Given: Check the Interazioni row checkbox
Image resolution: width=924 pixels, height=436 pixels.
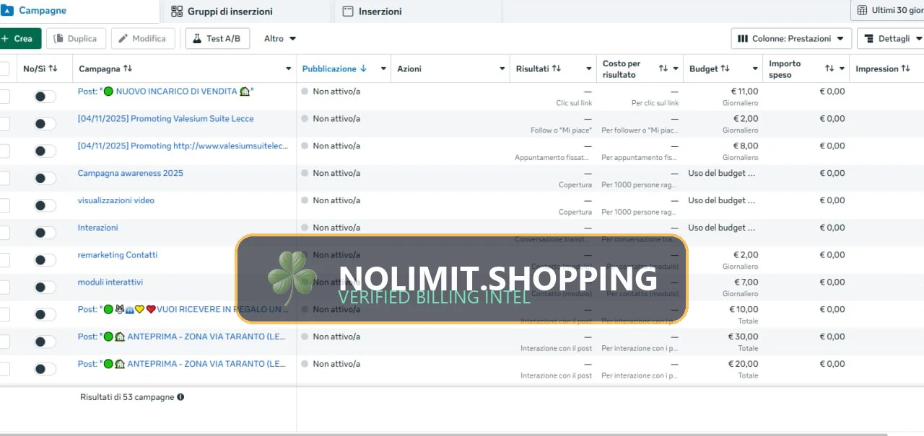Looking at the screenshot, I should pyautogui.click(x=4, y=233).
